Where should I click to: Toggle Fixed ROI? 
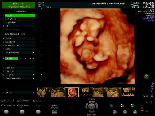coord(20,68)
